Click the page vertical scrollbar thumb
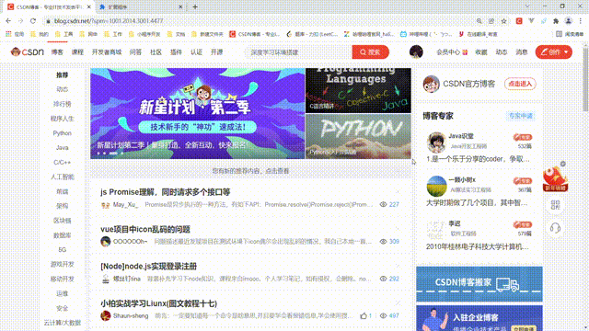The width and height of the screenshot is (589, 331). 585,79
